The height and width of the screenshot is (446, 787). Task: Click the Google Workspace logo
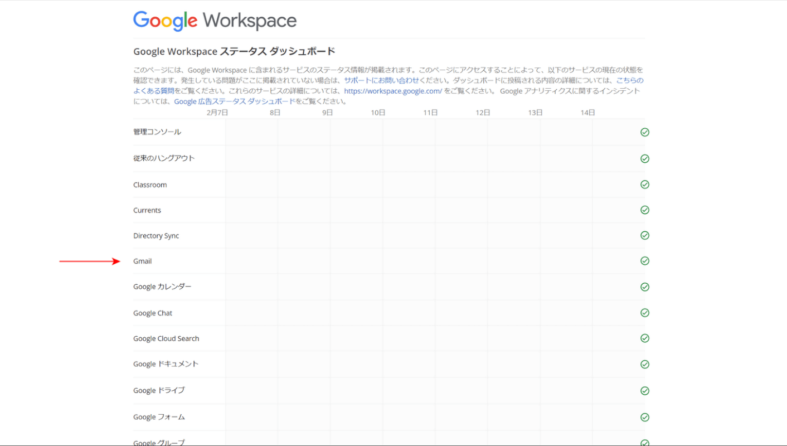tap(215, 21)
